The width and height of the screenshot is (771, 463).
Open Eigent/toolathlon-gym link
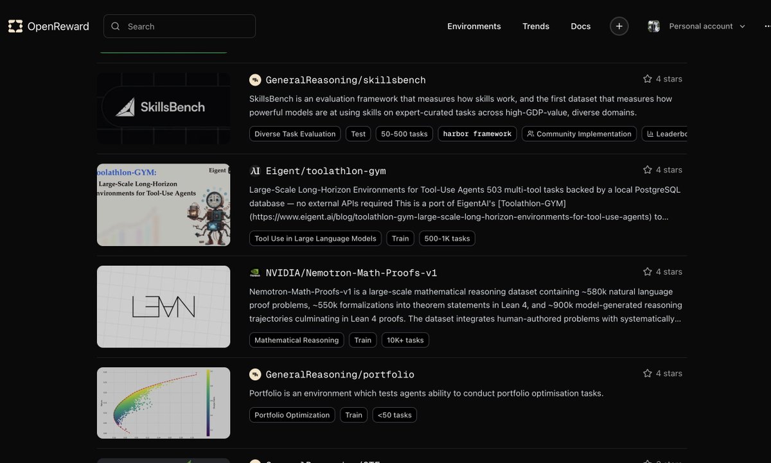326,171
